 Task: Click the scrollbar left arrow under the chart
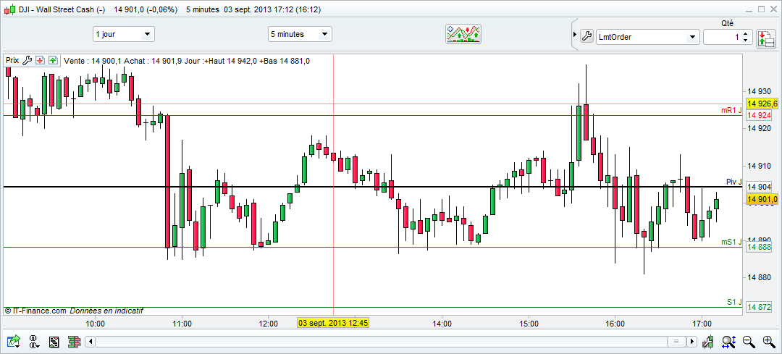click(90, 342)
